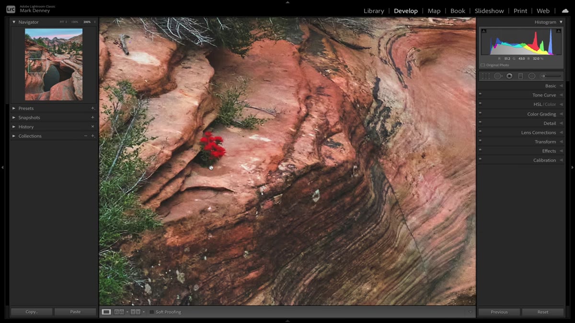This screenshot has width=575, height=323.
Task: Select the Red Eye Correction tool
Action: [x=509, y=76]
